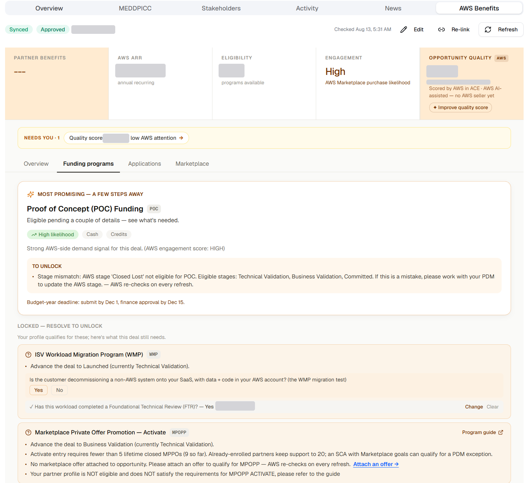
Task: Switch to the Overview sub-tab below Needs You
Action: click(36, 164)
